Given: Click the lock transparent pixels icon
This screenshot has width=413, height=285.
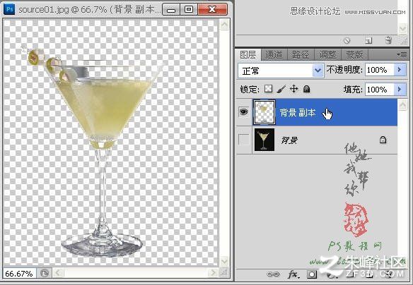Looking at the screenshot, I should 268,88.
